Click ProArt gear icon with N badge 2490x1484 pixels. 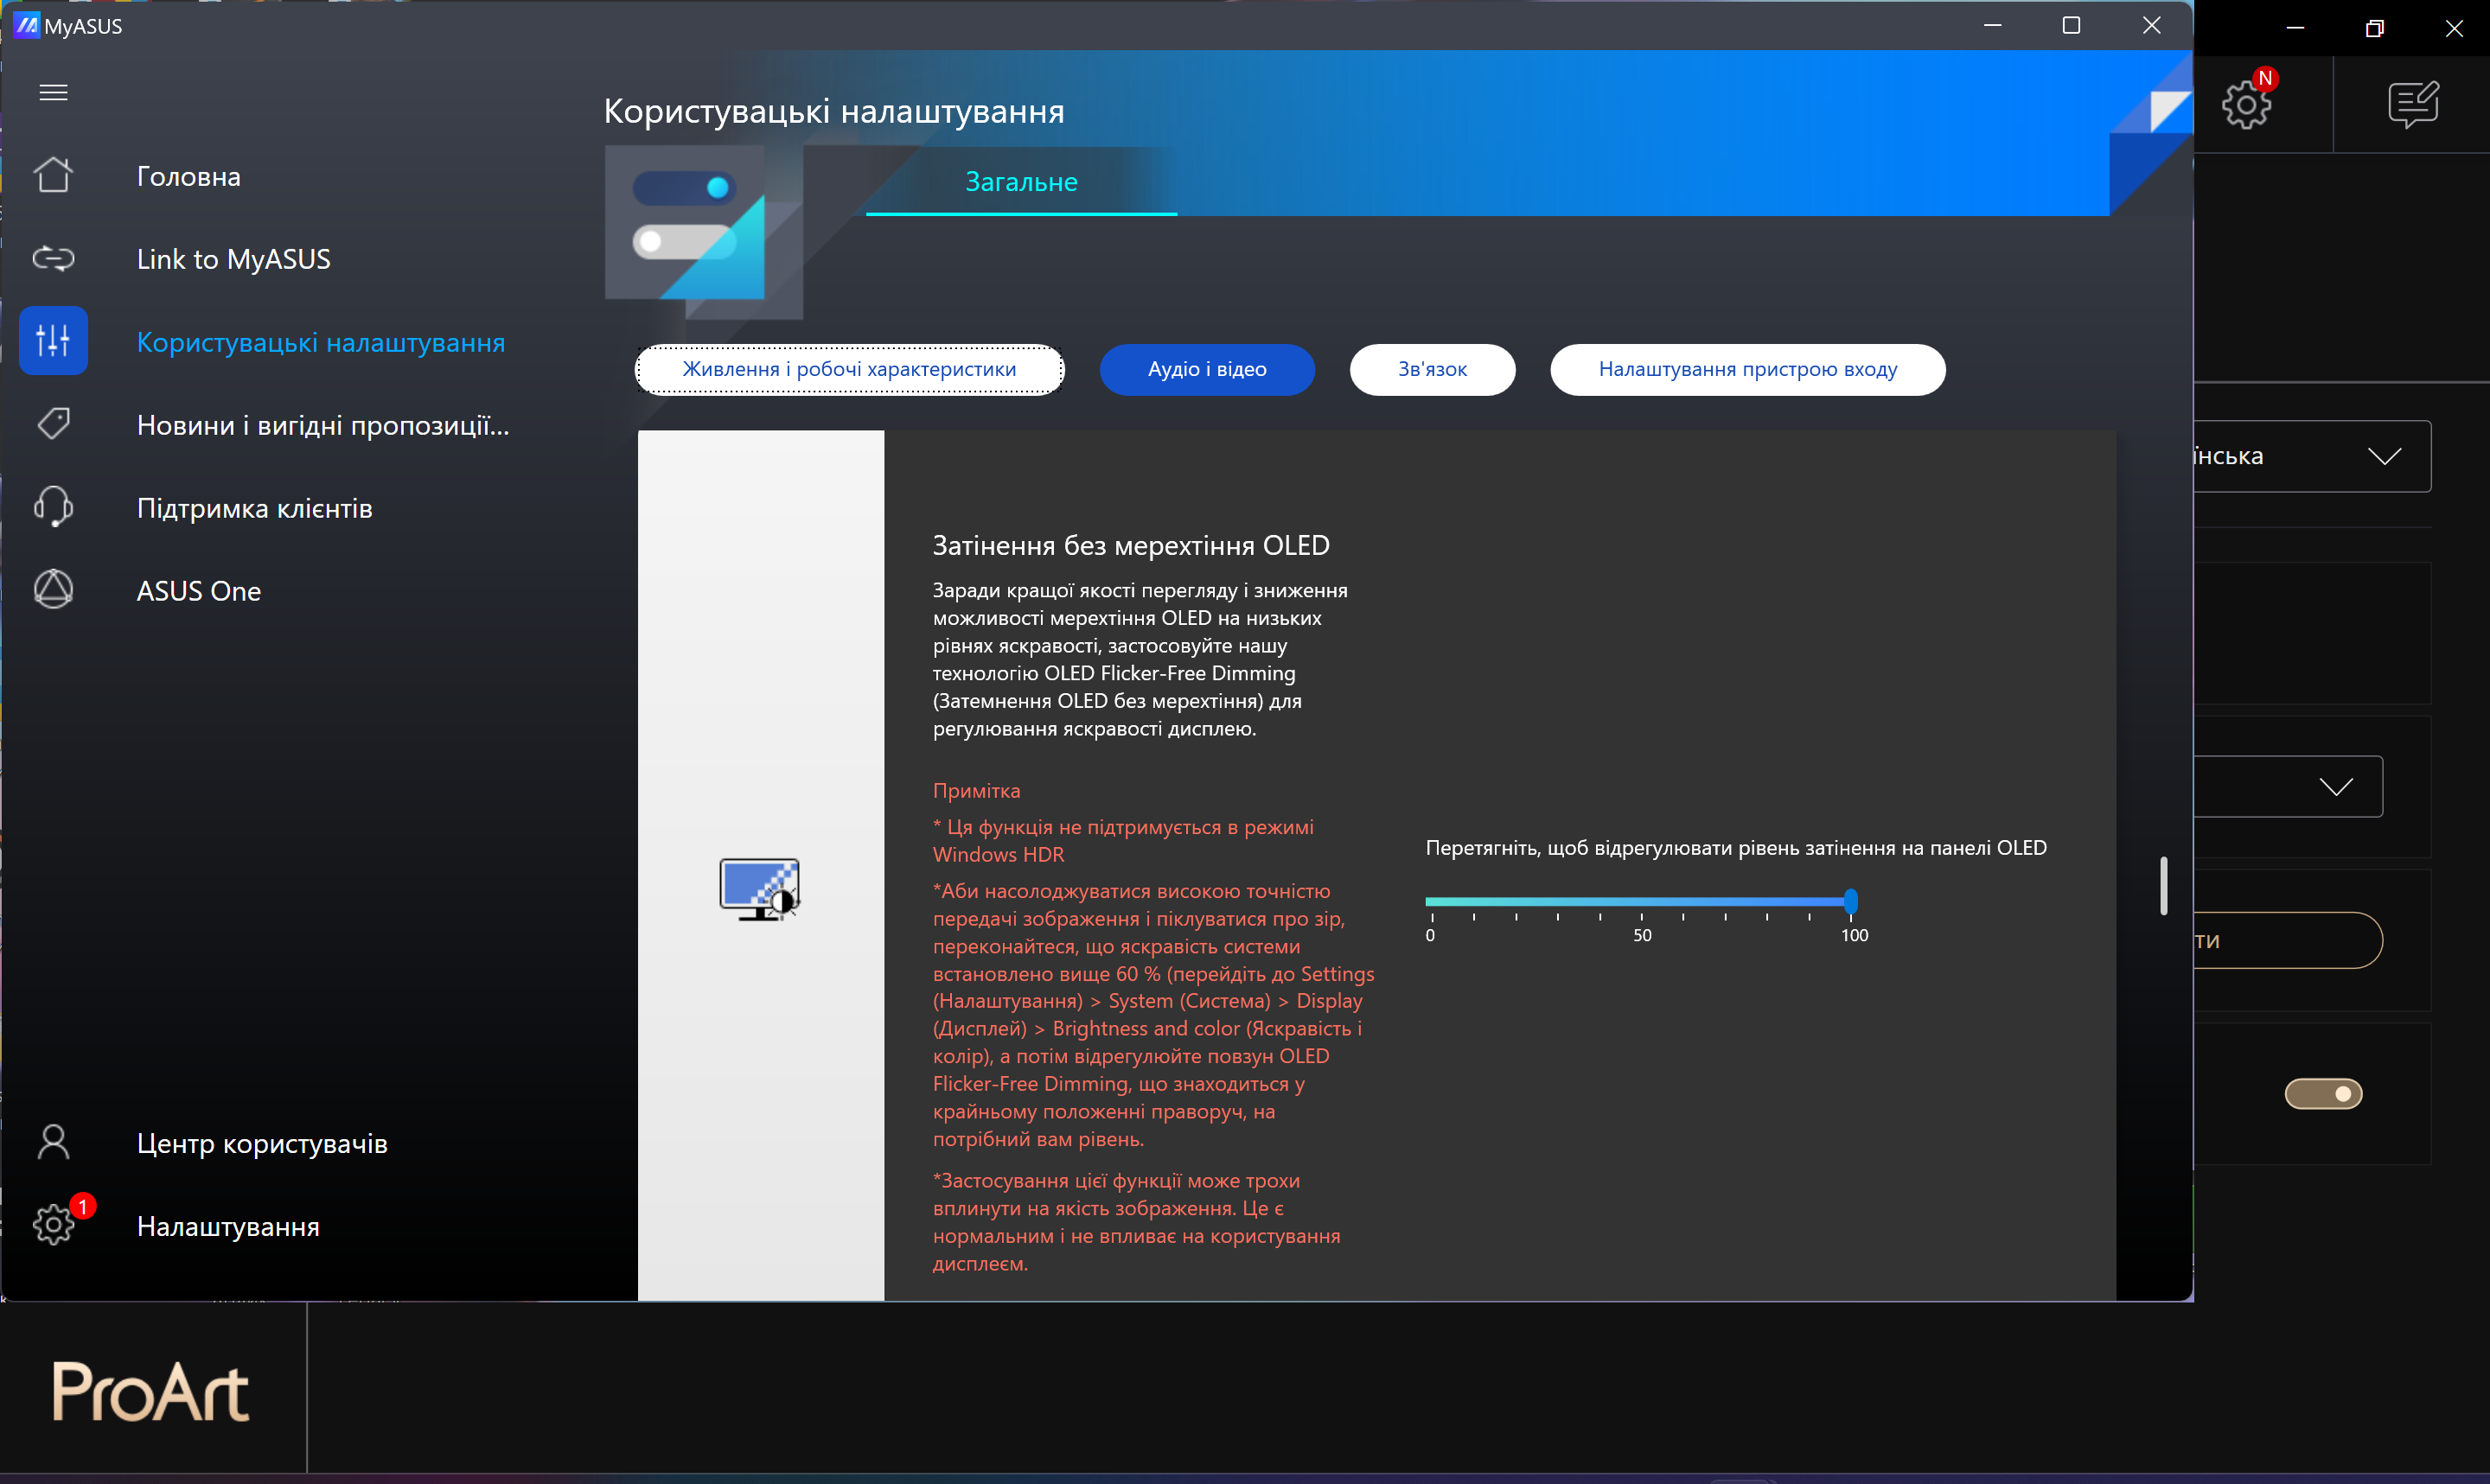click(2246, 104)
